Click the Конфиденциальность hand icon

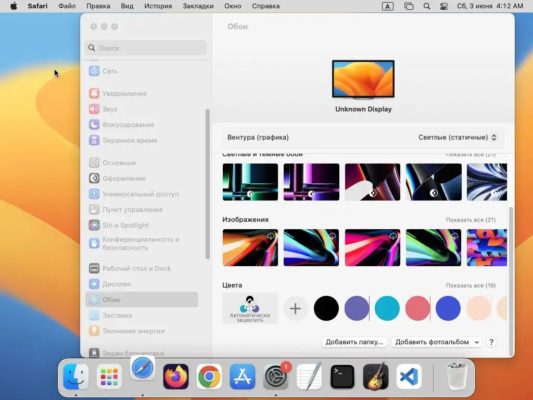pos(94,244)
